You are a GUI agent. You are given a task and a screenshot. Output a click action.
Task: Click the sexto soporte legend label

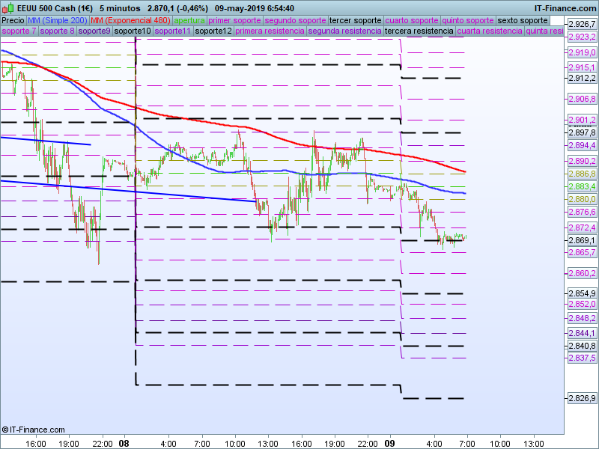tap(523, 20)
